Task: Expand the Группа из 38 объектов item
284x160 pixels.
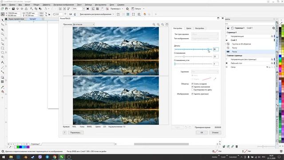Action: click(x=226, y=44)
